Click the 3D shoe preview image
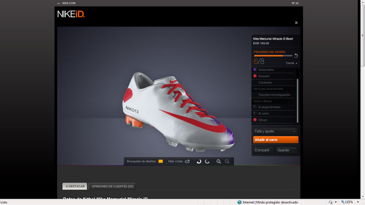The height and width of the screenshot is (205, 365). (x=178, y=112)
